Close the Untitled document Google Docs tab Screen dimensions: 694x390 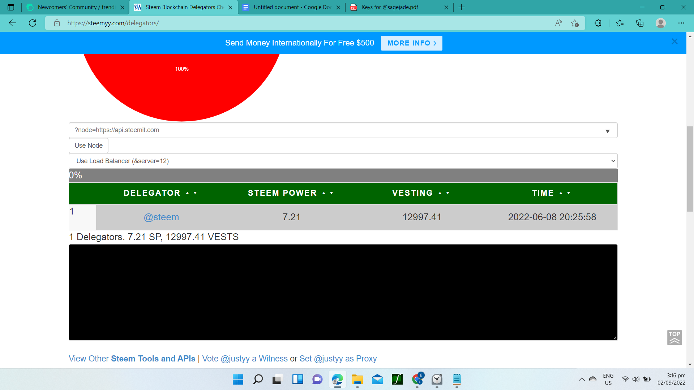coord(338,7)
